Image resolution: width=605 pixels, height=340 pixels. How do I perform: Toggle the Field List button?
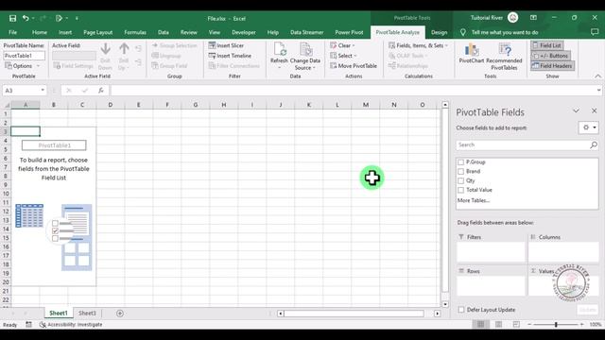(x=546, y=45)
